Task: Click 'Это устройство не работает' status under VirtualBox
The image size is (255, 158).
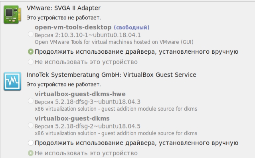Action: tap(64, 84)
